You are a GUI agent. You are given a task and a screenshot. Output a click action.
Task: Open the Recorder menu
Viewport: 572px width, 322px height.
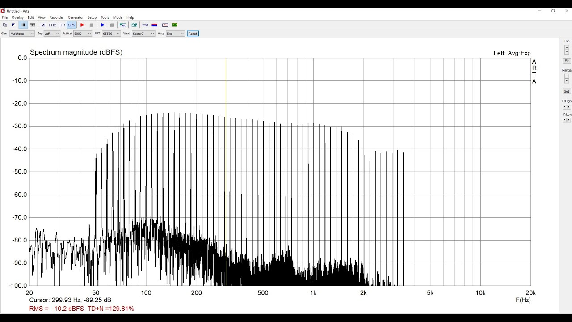57,17
